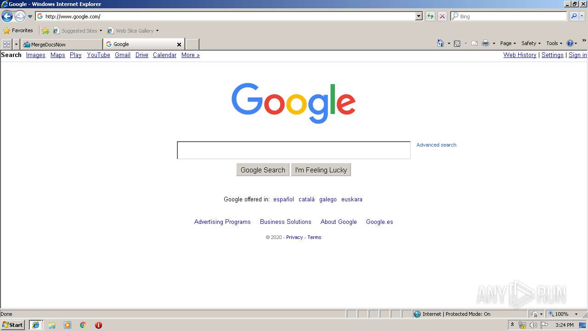Image resolution: width=588 pixels, height=331 pixels.
Task: Click the browser Forward arrow button
Action: [19, 17]
